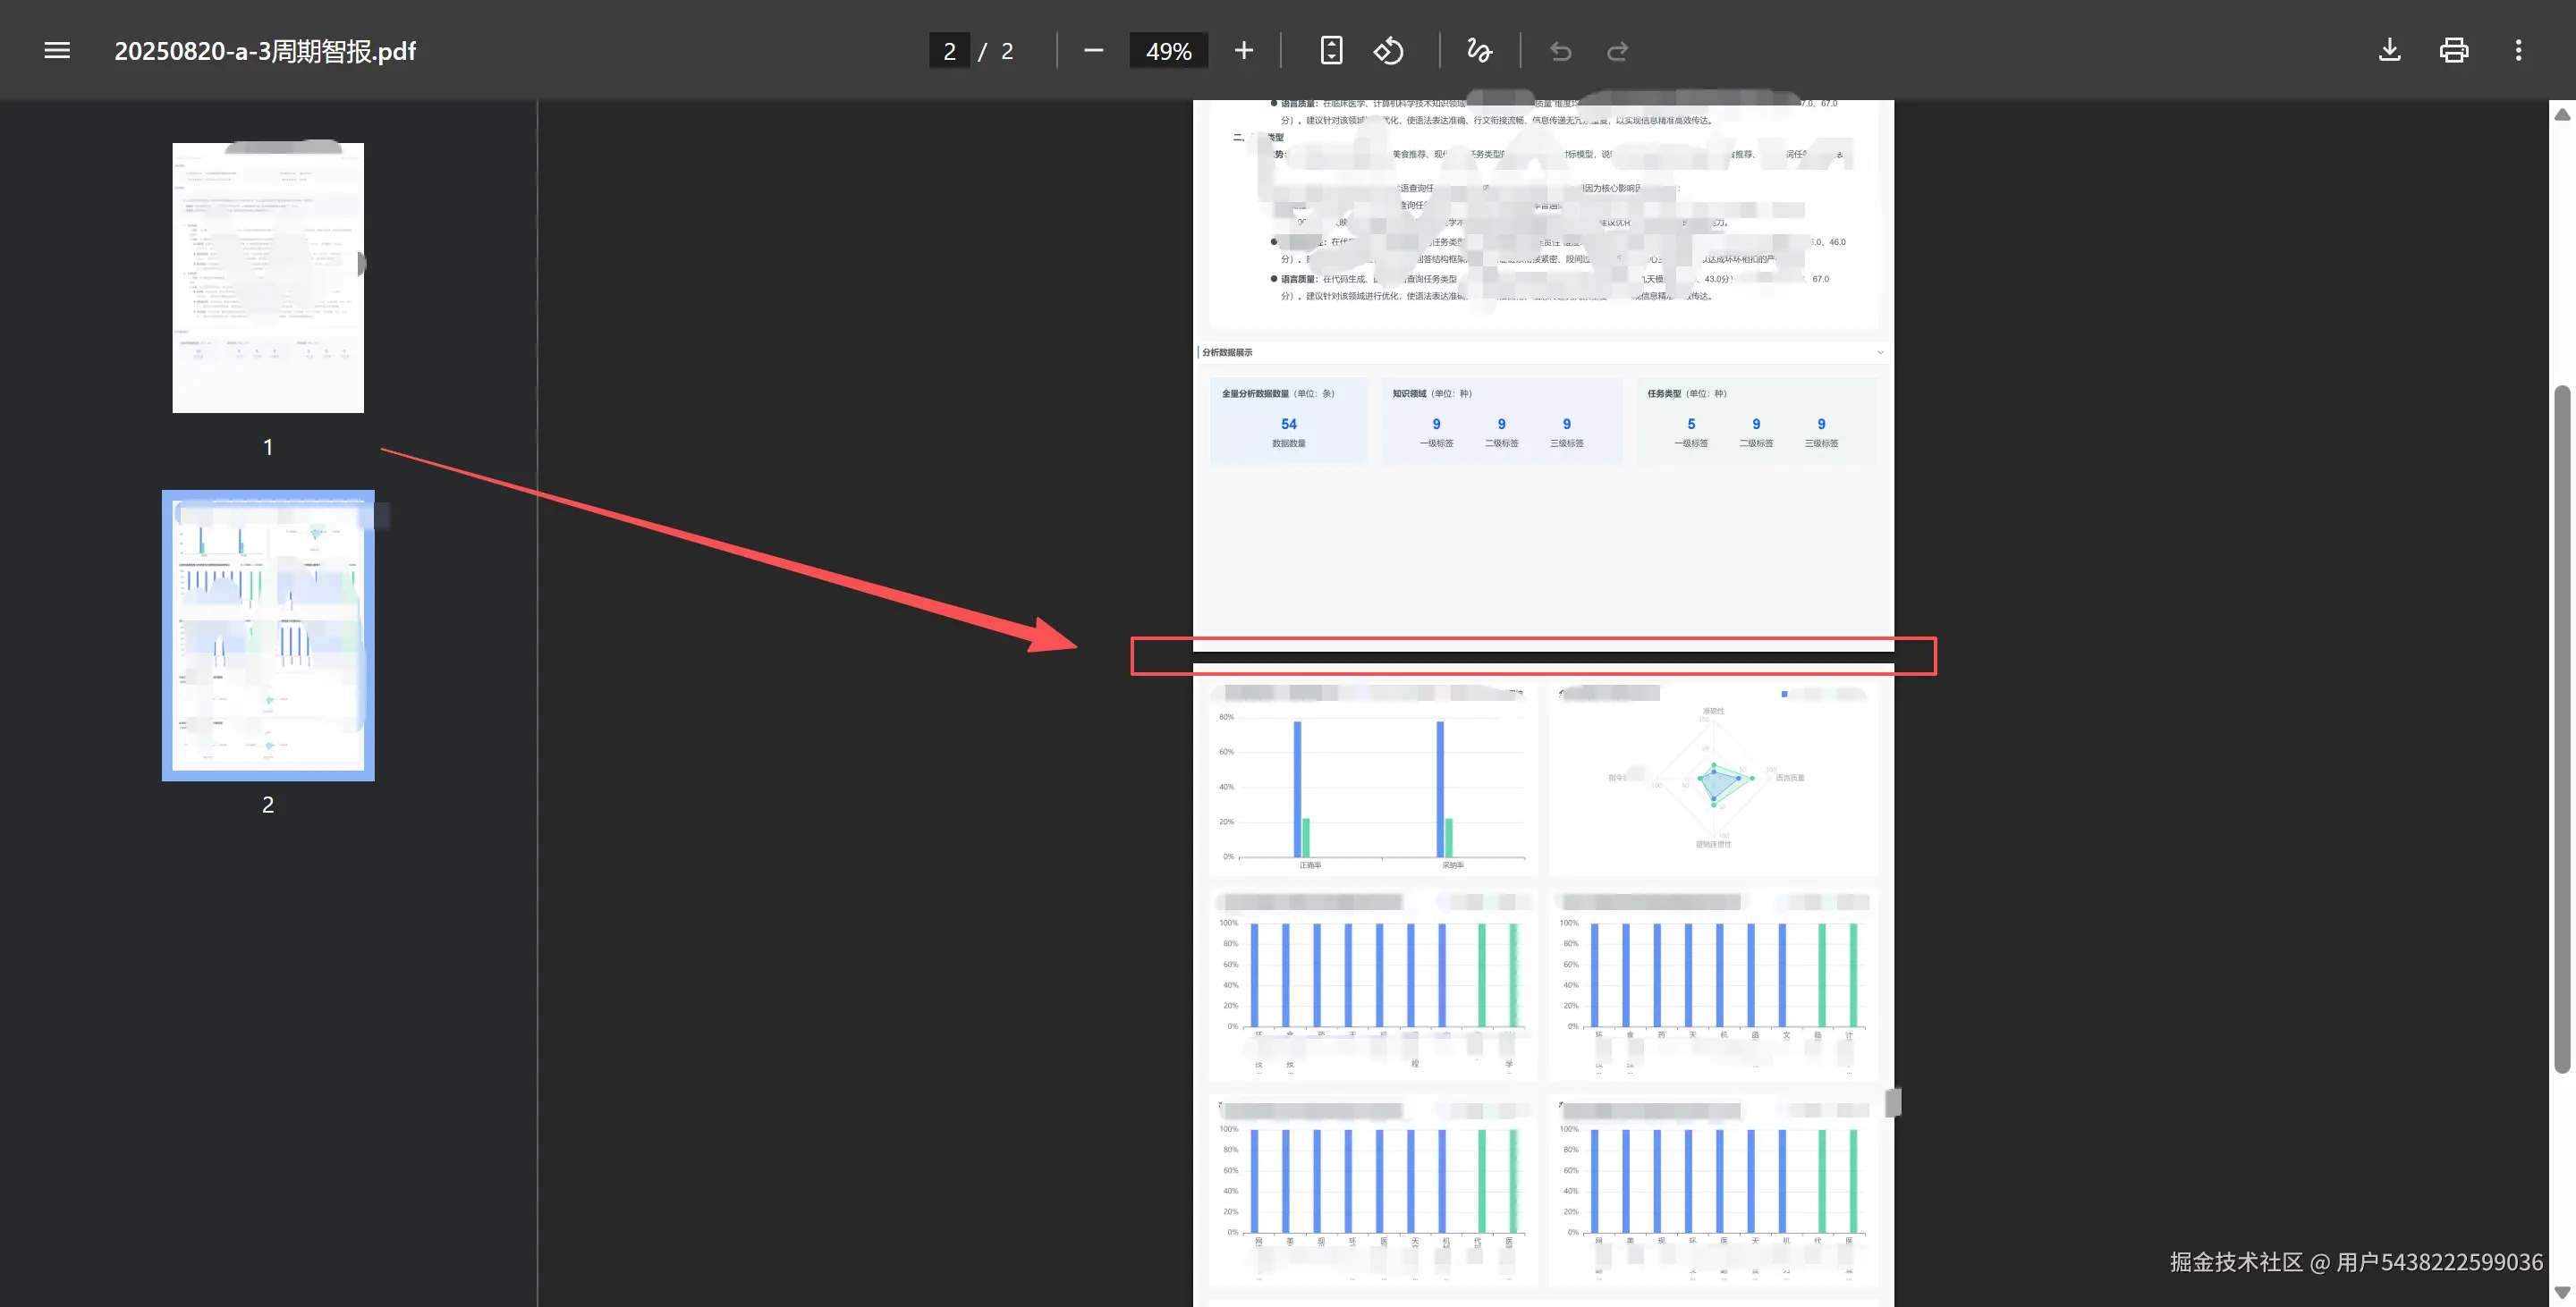
Task: Click the redo arrow icon
Action: (x=1617, y=51)
